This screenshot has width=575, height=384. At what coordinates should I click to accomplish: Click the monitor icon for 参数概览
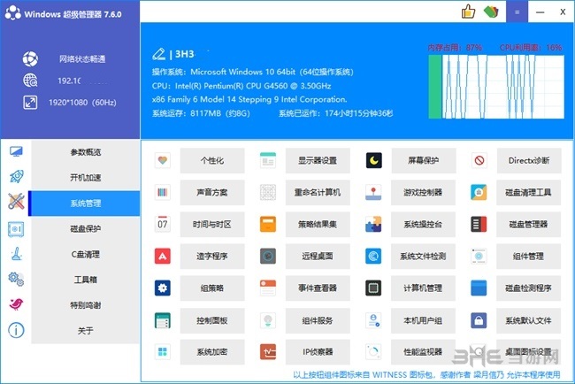(16, 151)
